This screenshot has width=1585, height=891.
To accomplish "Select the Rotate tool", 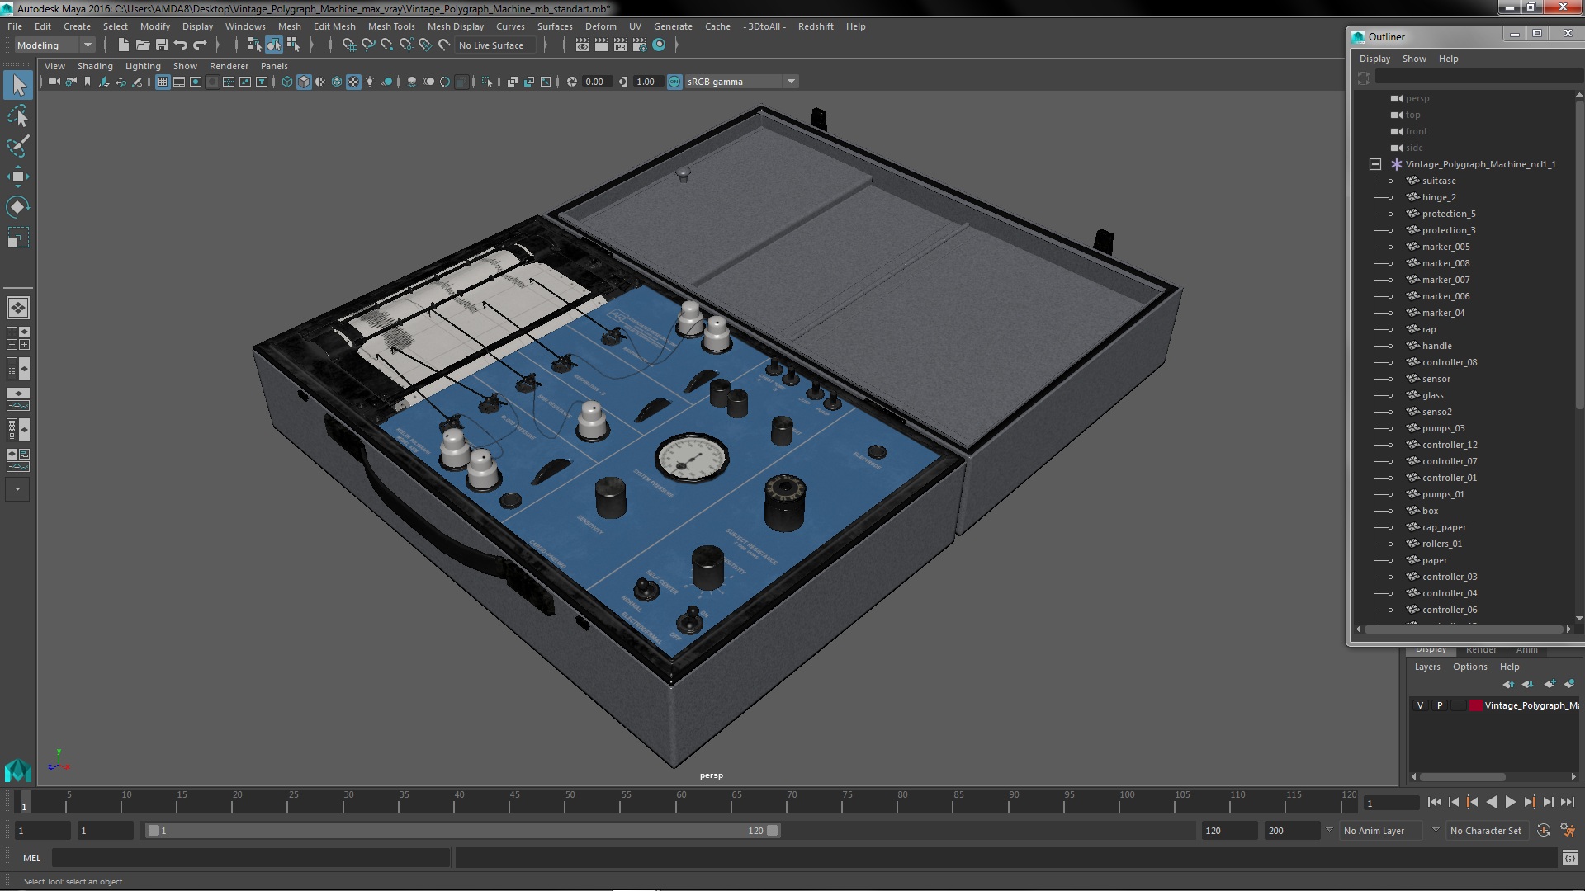I will [17, 207].
